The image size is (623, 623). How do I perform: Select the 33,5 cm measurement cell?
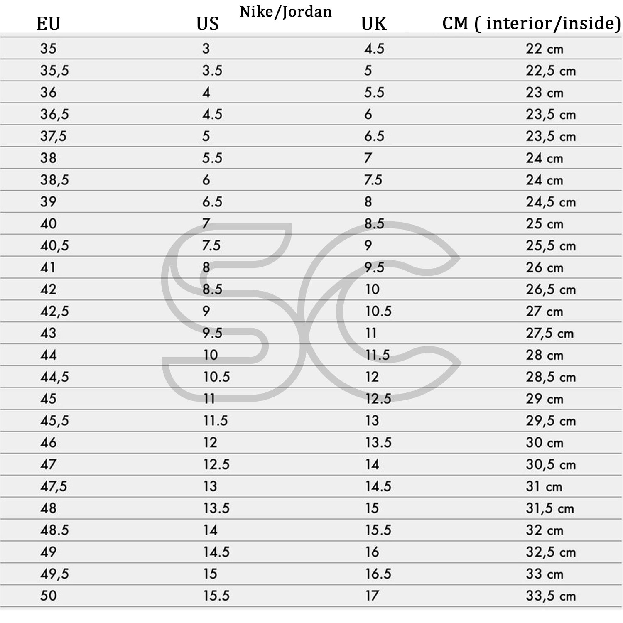click(551, 596)
